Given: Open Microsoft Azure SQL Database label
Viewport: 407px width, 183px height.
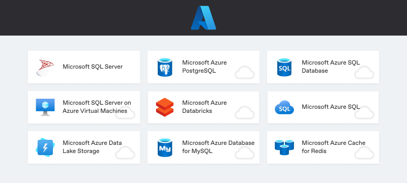Looking at the screenshot, I should click(331, 67).
